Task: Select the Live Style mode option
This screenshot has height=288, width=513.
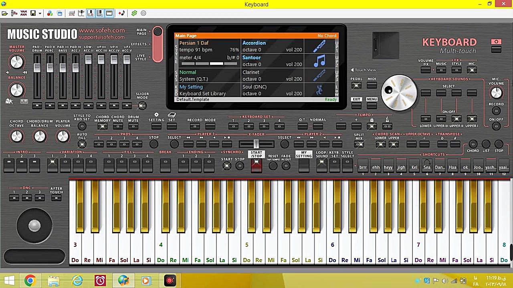Action: coord(141,57)
